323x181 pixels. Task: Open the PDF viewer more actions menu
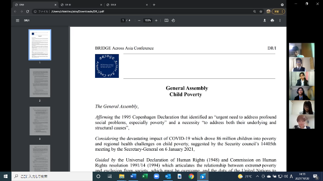pos(280,20)
